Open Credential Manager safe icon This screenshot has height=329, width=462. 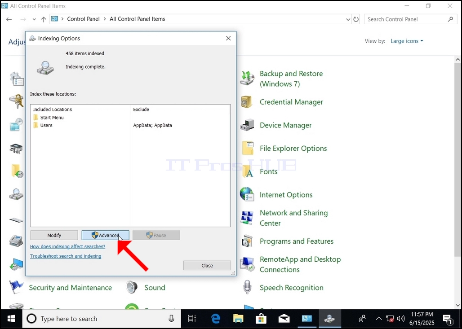[x=247, y=102]
